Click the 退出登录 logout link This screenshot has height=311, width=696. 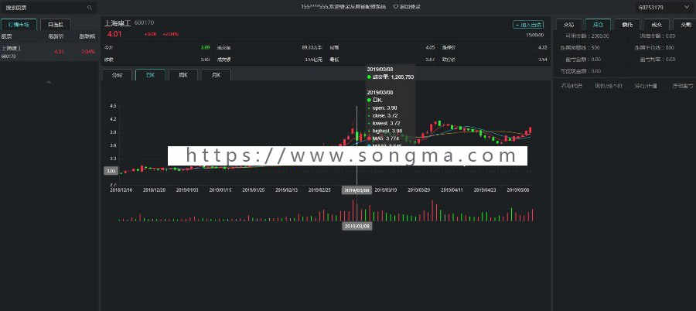click(407, 7)
